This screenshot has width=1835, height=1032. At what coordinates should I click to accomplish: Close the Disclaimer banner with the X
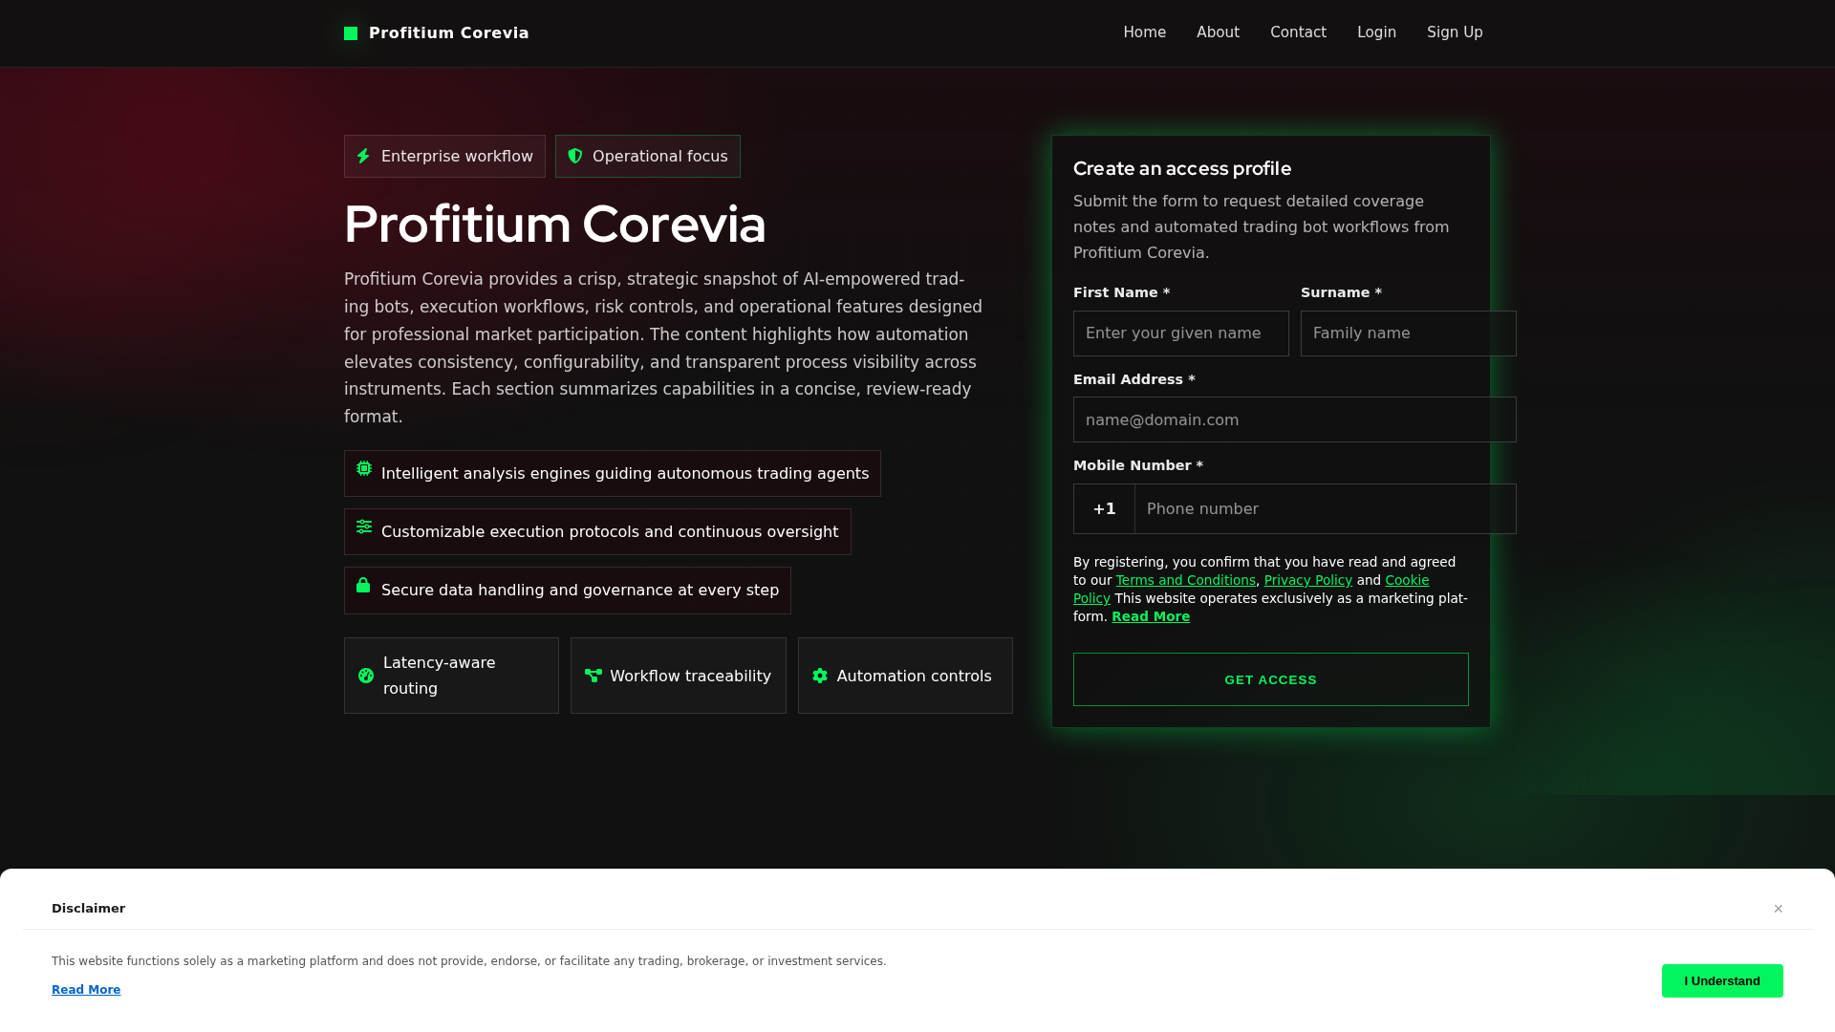[x=1779, y=909]
